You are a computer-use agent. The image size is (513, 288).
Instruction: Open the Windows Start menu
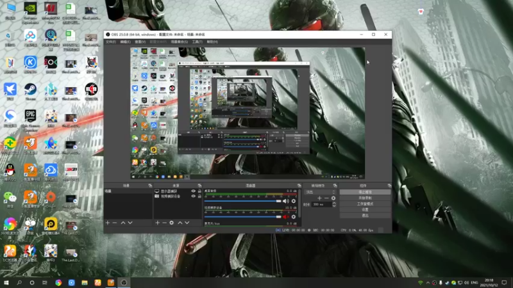pos(6,282)
